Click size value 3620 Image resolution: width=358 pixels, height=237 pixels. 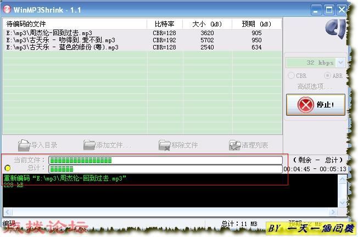(207, 33)
